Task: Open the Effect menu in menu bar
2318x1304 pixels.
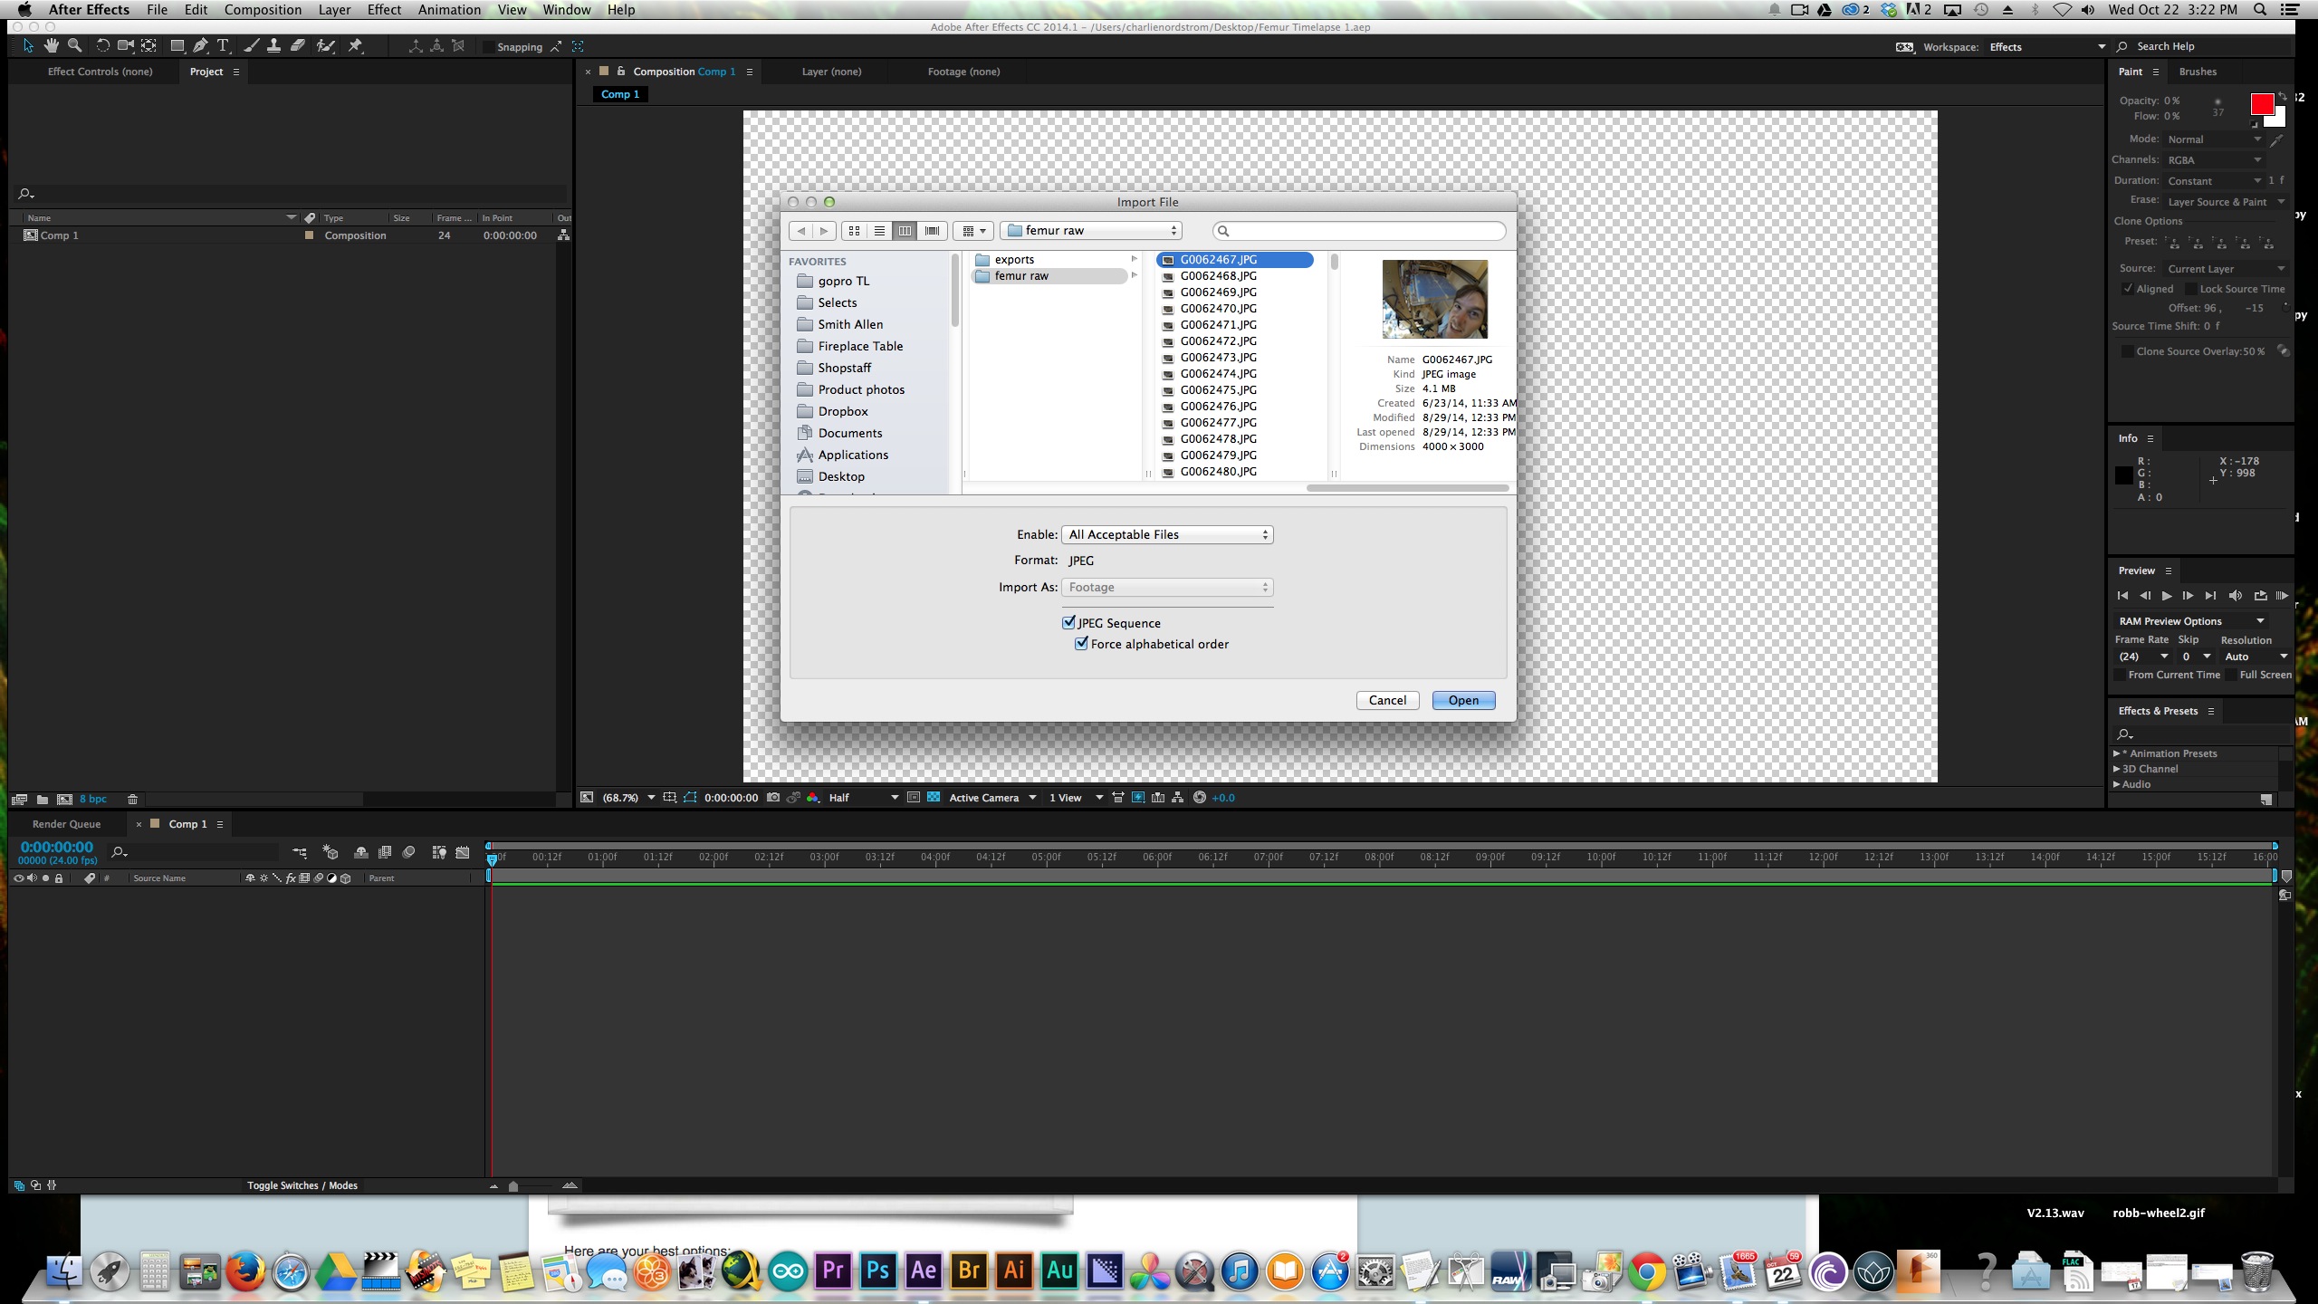Action: [x=384, y=10]
